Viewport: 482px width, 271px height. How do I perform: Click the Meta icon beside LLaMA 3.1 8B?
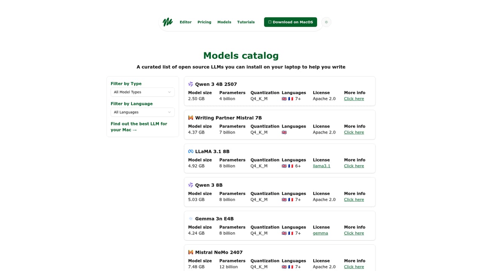pos(191,152)
